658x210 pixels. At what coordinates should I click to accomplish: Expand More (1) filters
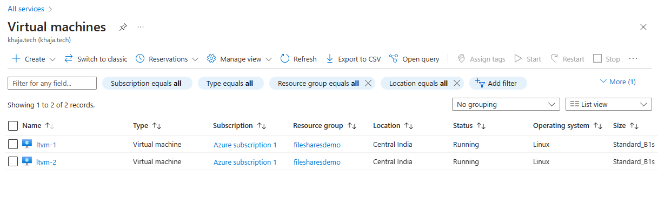pyautogui.click(x=618, y=82)
